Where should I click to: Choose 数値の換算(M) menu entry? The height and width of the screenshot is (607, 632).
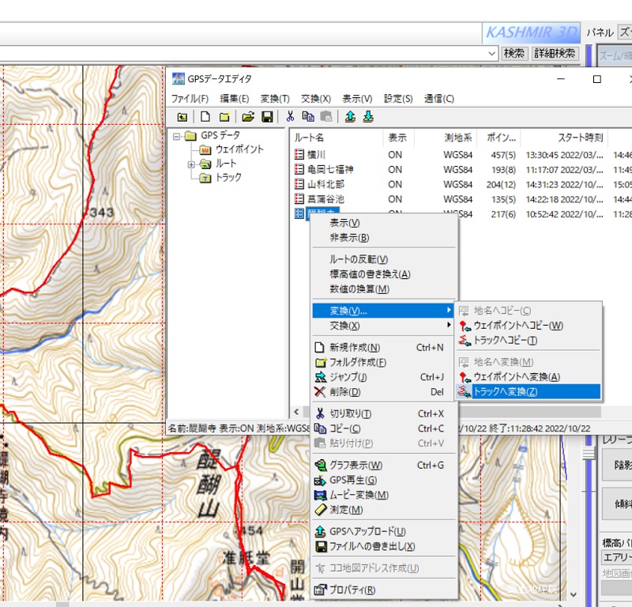point(385,289)
